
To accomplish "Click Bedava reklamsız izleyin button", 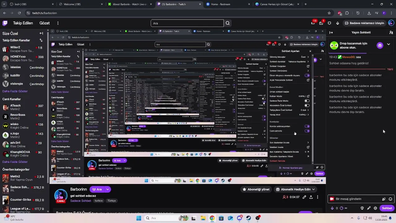I will coord(364,23).
